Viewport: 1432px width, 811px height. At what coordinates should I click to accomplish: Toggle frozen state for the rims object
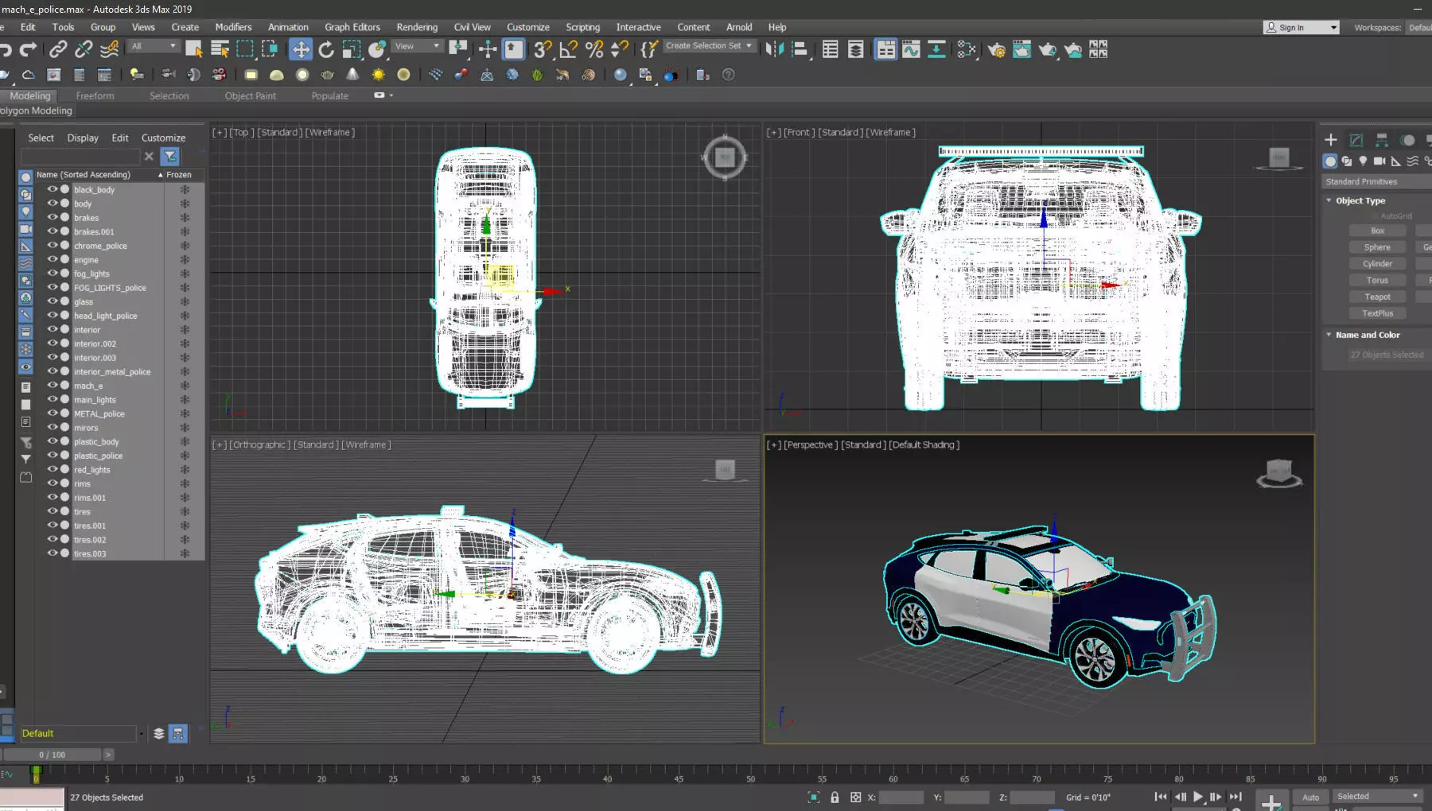185,483
